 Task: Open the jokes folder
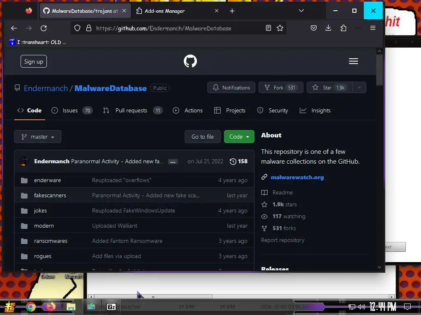point(40,211)
